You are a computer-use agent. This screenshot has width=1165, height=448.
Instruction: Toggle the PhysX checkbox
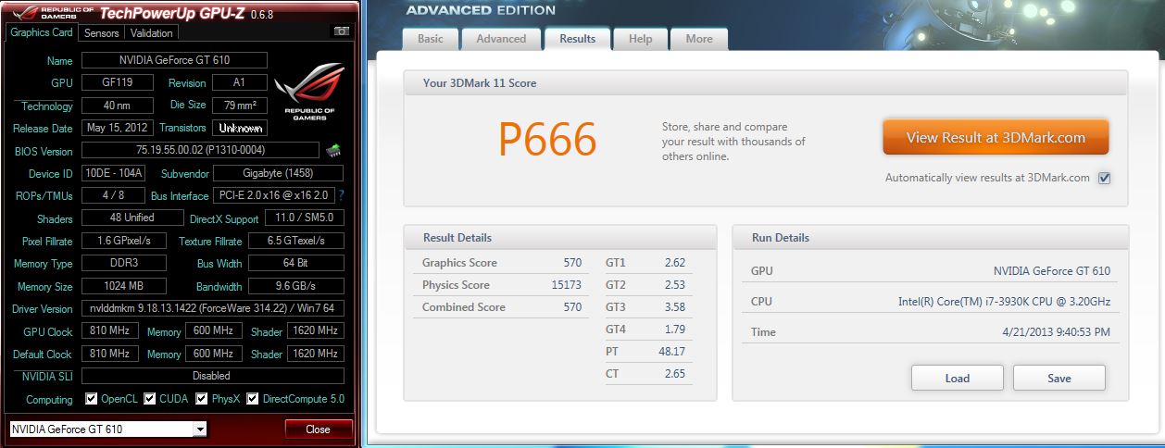201,399
